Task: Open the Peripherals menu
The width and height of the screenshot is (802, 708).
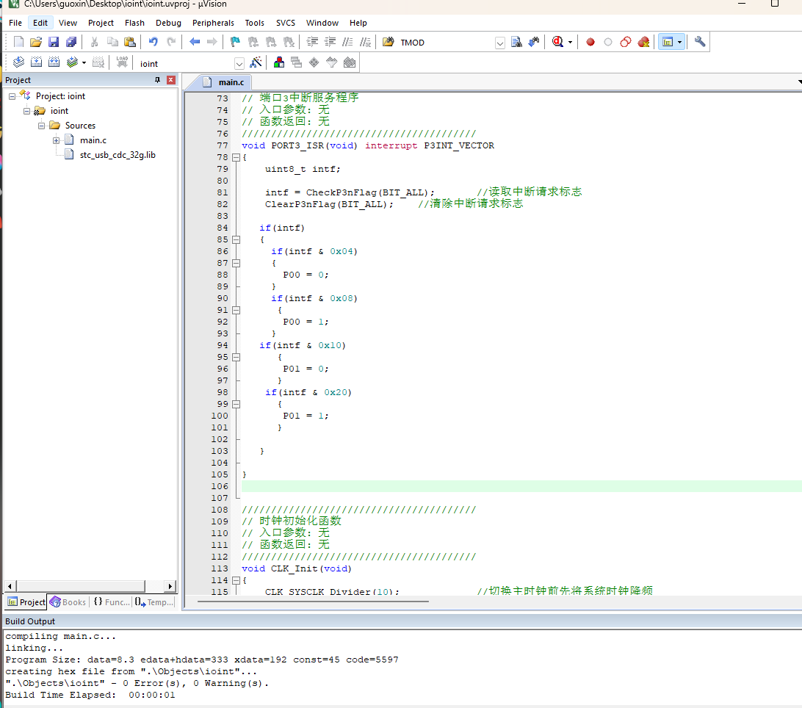Action: (213, 23)
